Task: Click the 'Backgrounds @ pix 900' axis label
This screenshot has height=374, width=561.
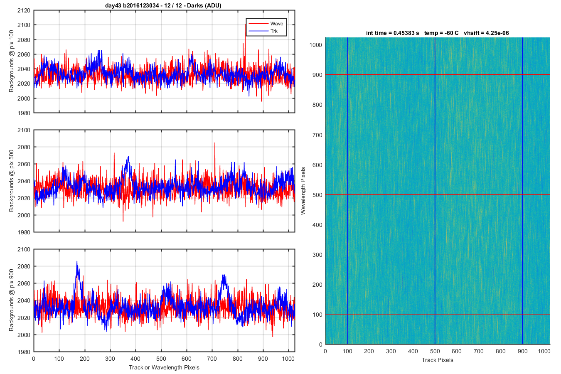Action: click(x=12, y=300)
